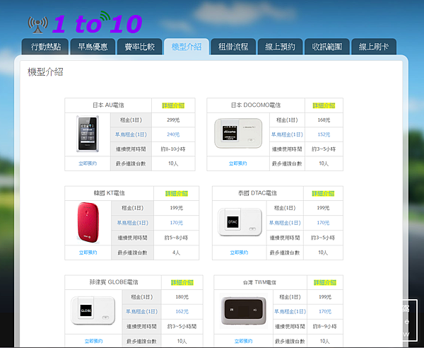Click 170元 in the KT table
This screenshot has height=348, width=424.
pyautogui.click(x=176, y=223)
